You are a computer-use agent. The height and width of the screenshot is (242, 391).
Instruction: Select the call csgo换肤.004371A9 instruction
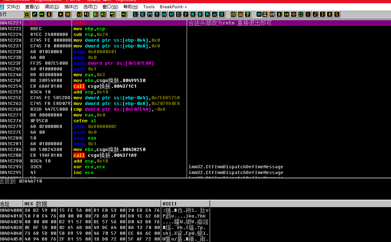(105, 155)
